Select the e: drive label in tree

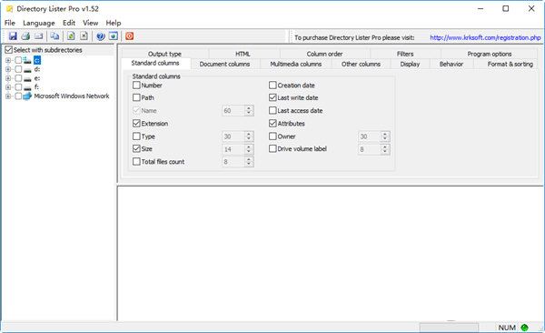(37, 78)
